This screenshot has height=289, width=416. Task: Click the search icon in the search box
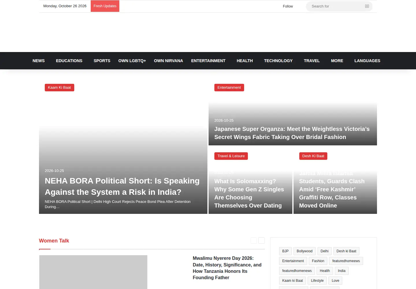point(367,6)
